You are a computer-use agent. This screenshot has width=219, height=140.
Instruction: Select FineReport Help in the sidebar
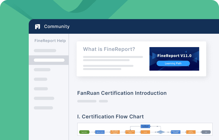pyautogui.click(x=50, y=41)
